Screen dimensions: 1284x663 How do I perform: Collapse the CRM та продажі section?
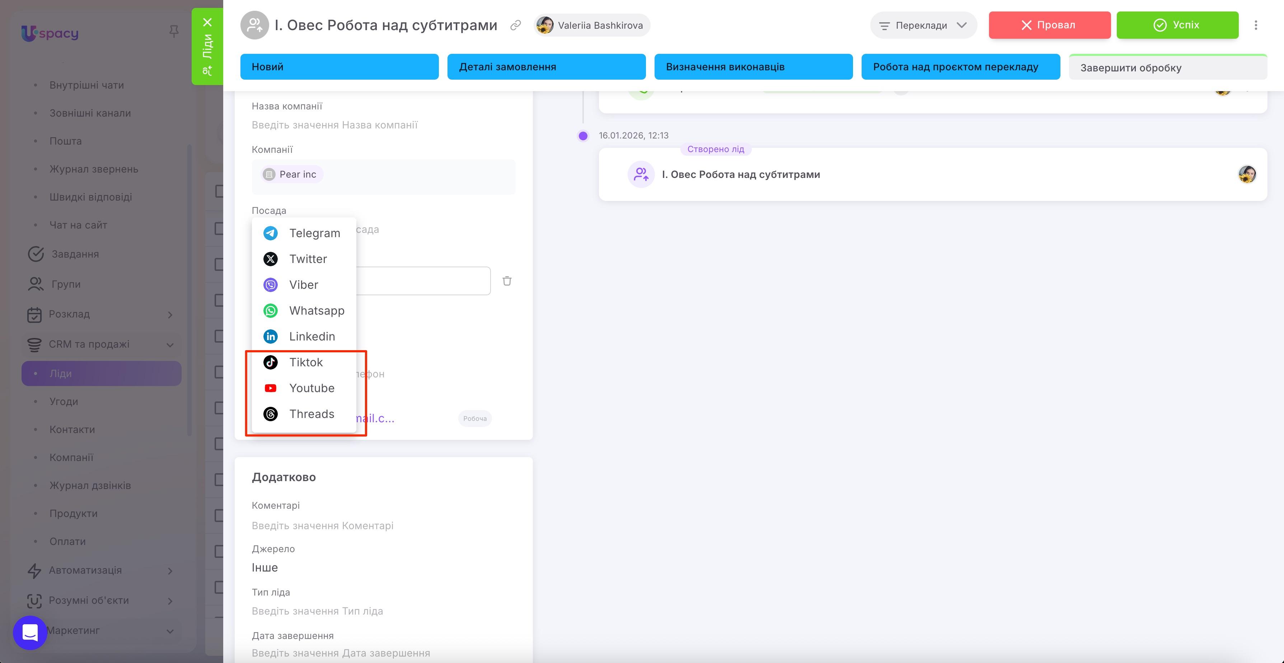170,344
